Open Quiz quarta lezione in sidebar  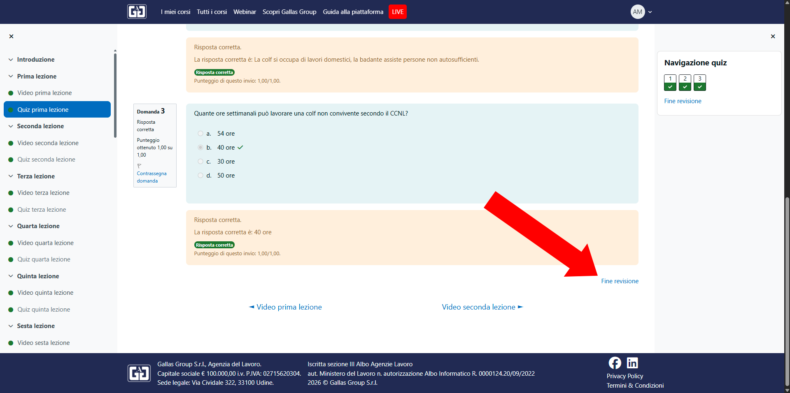[x=44, y=259]
